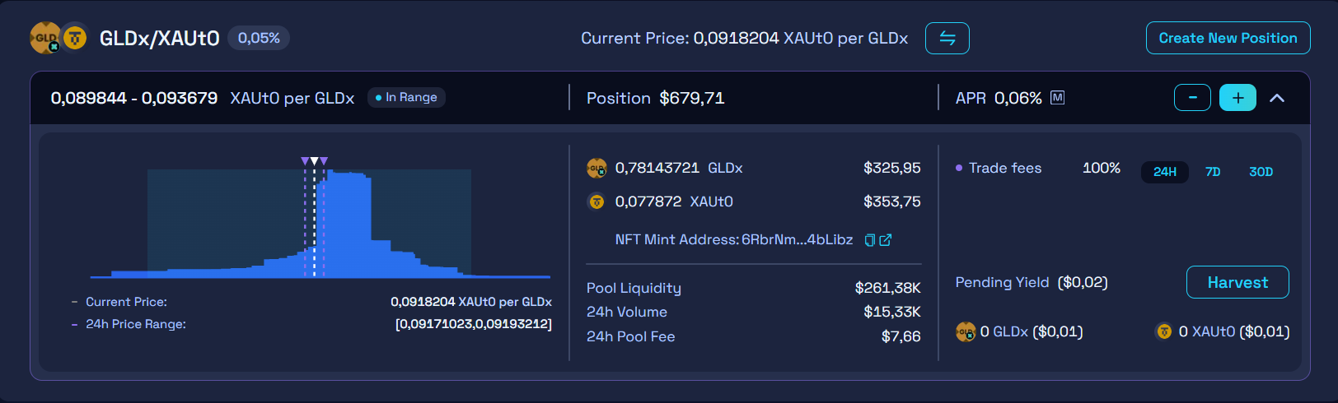Click the tallest liquidity bar in chart
The image size is (1338, 403).
(349, 224)
